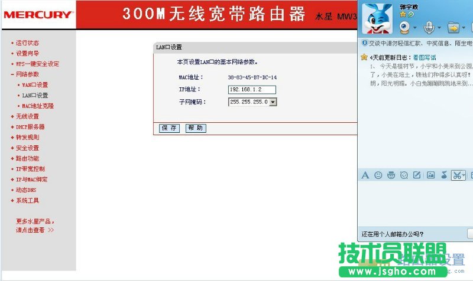473x281 pixels.
Task: Click the 更多水星产品 link
Action: (35, 221)
